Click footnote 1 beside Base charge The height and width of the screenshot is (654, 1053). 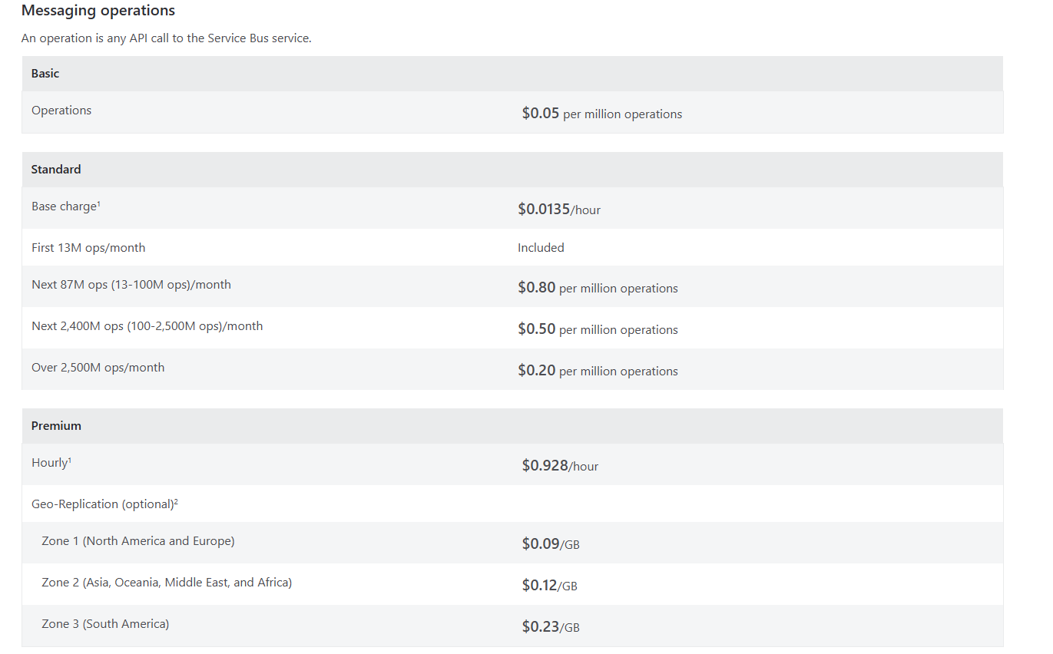pos(99,203)
